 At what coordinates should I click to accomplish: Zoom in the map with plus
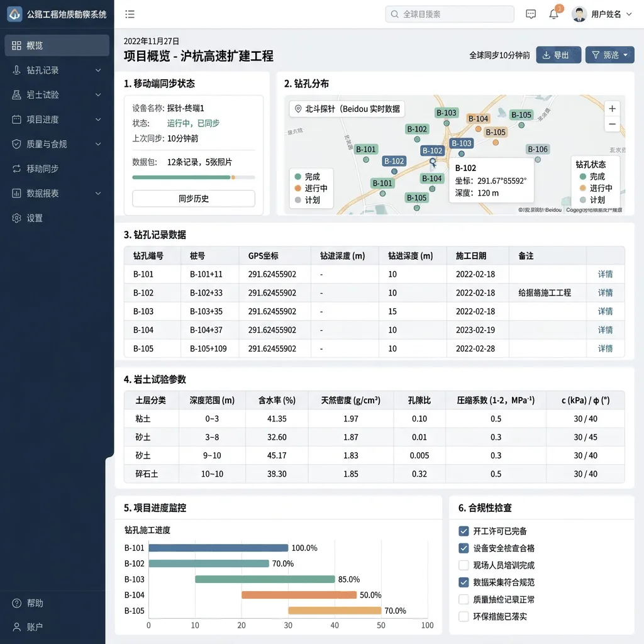612,109
